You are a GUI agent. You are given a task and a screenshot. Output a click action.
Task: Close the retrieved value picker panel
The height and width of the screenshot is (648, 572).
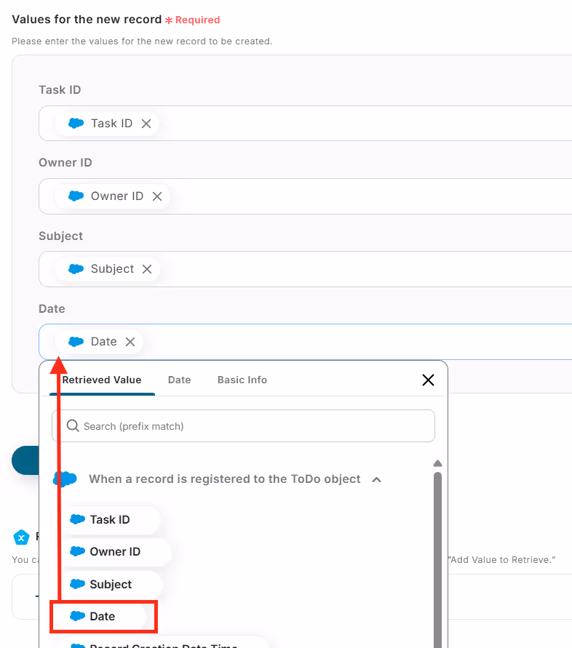428,380
